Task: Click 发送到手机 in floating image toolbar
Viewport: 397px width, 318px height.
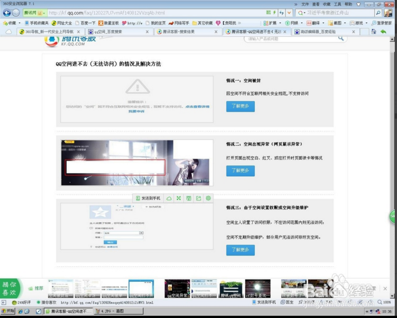Action: coord(148,198)
